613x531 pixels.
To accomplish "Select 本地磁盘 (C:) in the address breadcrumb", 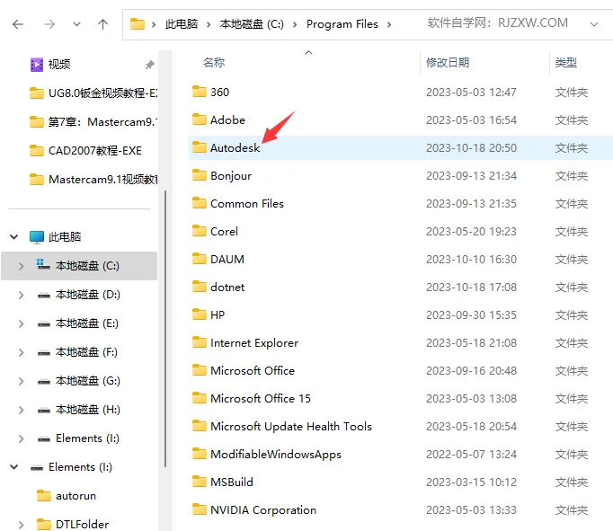I will click(252, 24).
